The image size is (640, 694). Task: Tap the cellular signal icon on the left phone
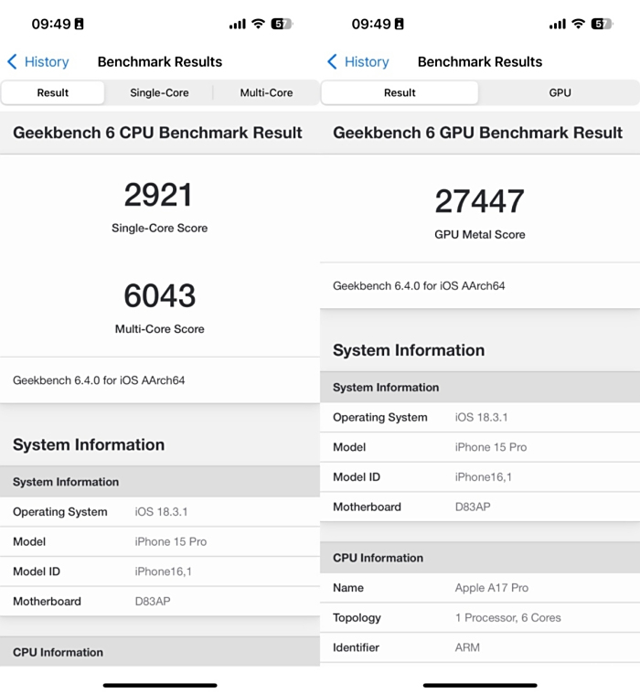pyautogui.click(x=237, y=24)
